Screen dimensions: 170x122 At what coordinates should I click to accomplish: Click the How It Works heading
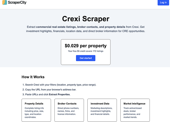pyautogui.click(x=33, y=77)
